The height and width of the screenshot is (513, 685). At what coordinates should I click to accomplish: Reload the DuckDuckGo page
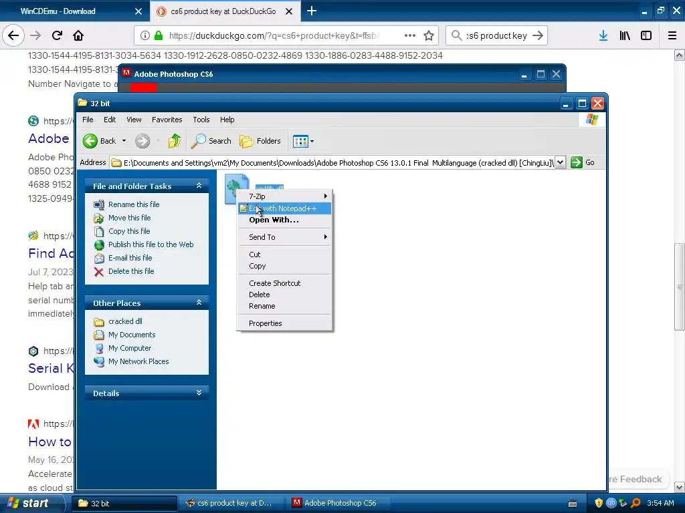pos(57,35)
